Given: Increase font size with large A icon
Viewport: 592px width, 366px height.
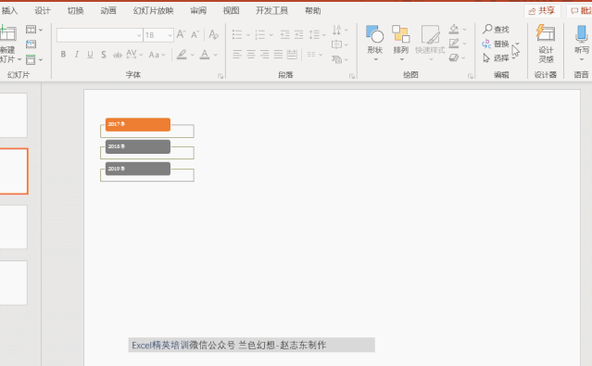Looking at the screenshot, I should [181, 35].
